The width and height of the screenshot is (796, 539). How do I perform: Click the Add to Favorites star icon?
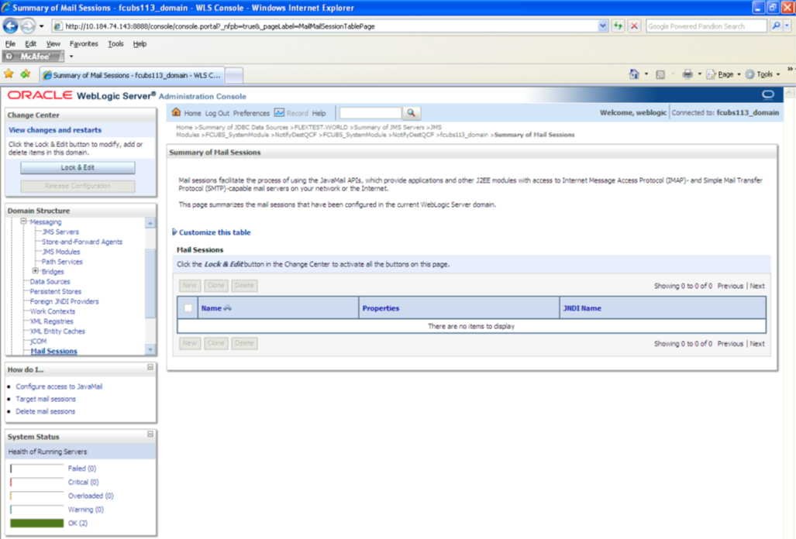(x=26, y=74)
